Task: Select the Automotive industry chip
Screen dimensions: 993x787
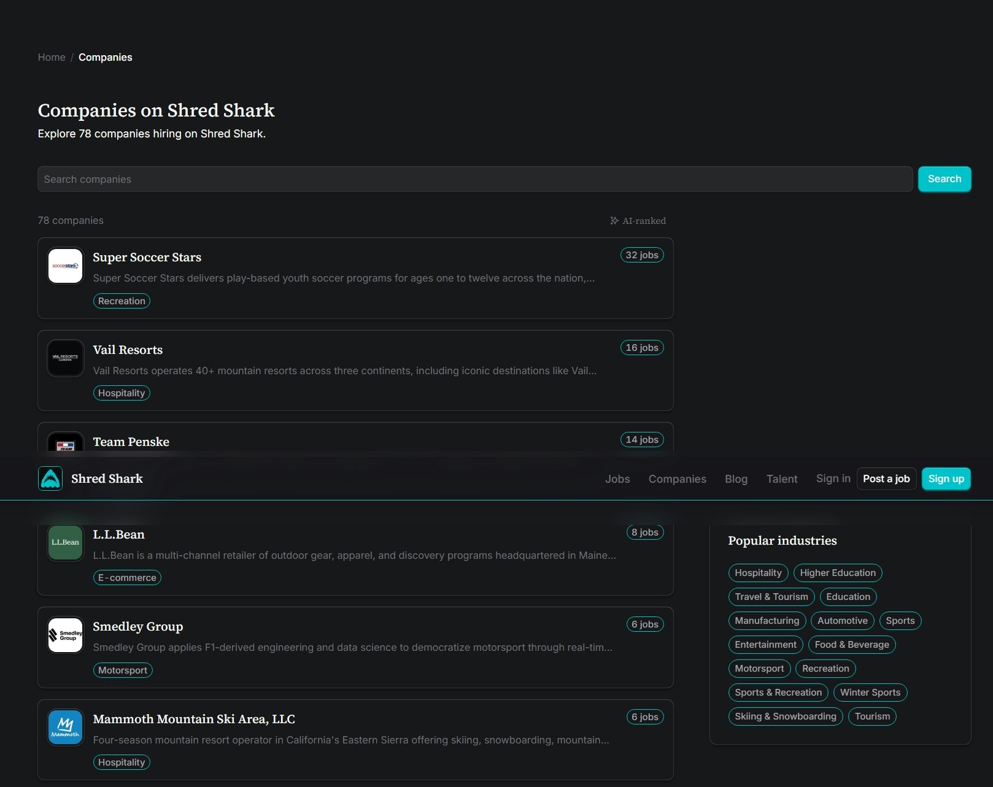Action: (843, 621)
